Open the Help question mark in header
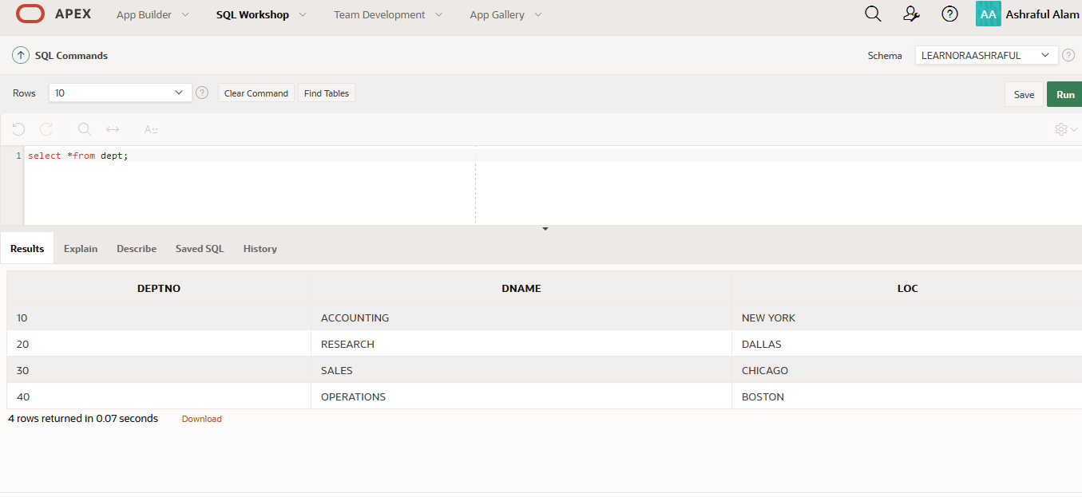Viewport: 1082px width, 497px height. [x=949, y=14]
